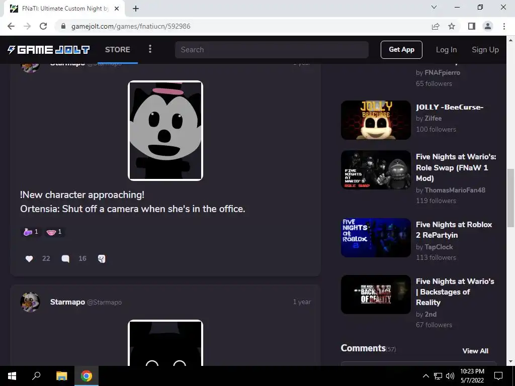515x386 pixels.
Task: Visit TapClock's developer profile
Action: 439,247
